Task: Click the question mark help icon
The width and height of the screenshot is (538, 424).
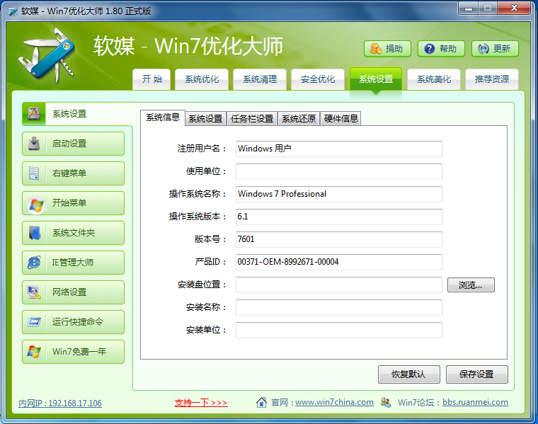Action: [x=429, y=49]
